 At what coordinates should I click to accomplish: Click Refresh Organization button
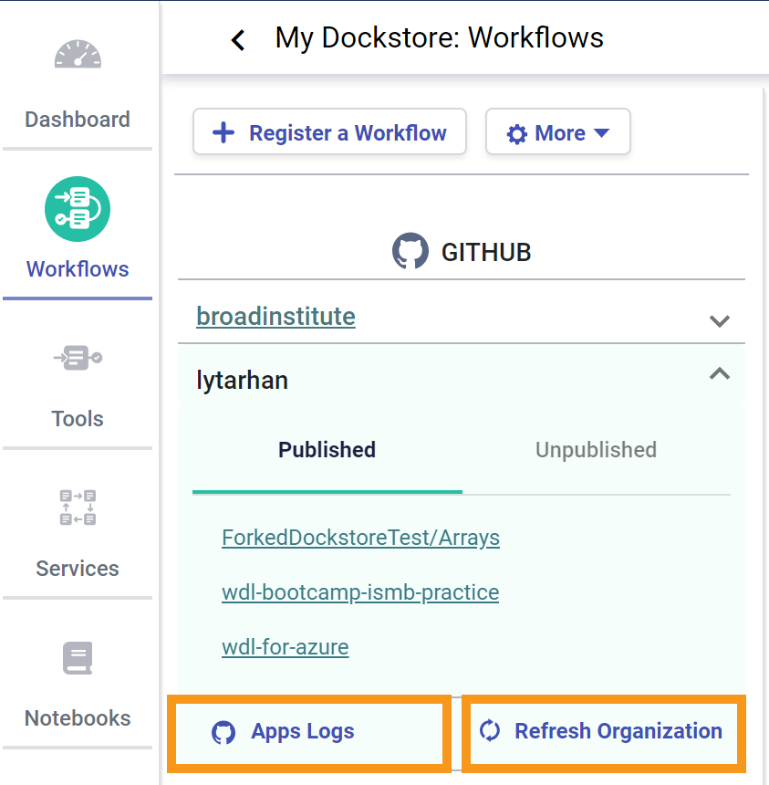pos(603,731)
